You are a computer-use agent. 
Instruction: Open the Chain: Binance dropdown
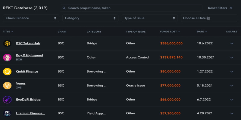point(31,18)
